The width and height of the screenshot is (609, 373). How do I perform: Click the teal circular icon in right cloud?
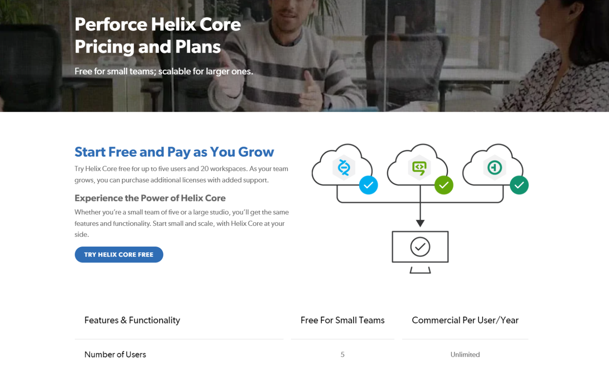(494, 167)
